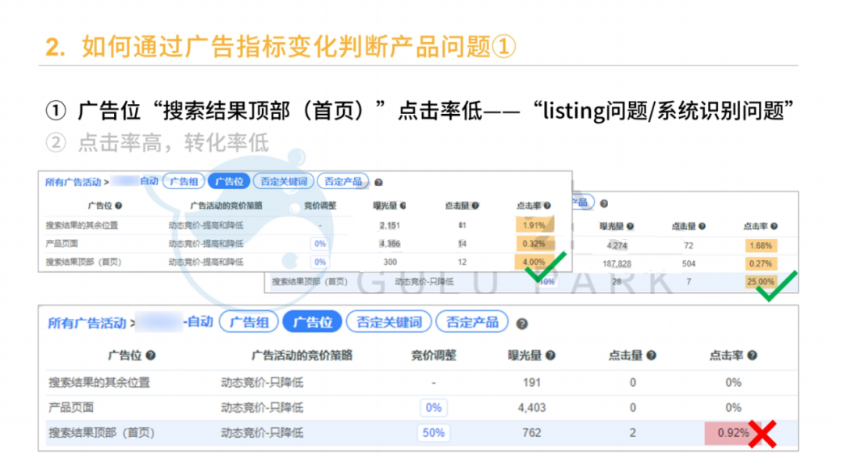Click the red X beside the 0.92% rate
The height and width of the screenshot is (458, 844).
[x=762, y=432]
